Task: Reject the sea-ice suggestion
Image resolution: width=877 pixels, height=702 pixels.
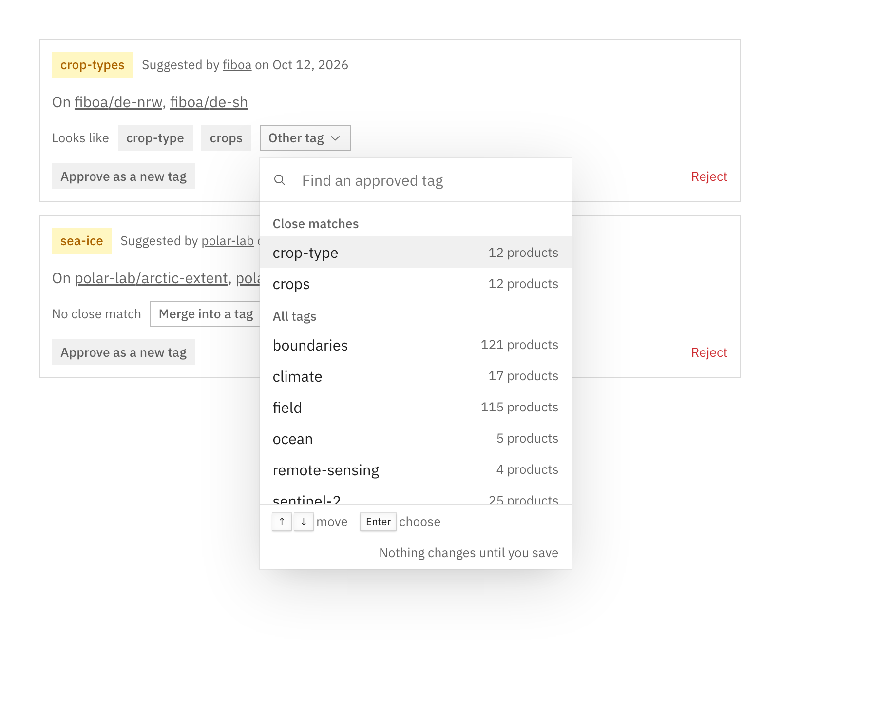Action: tap(709, 352)
